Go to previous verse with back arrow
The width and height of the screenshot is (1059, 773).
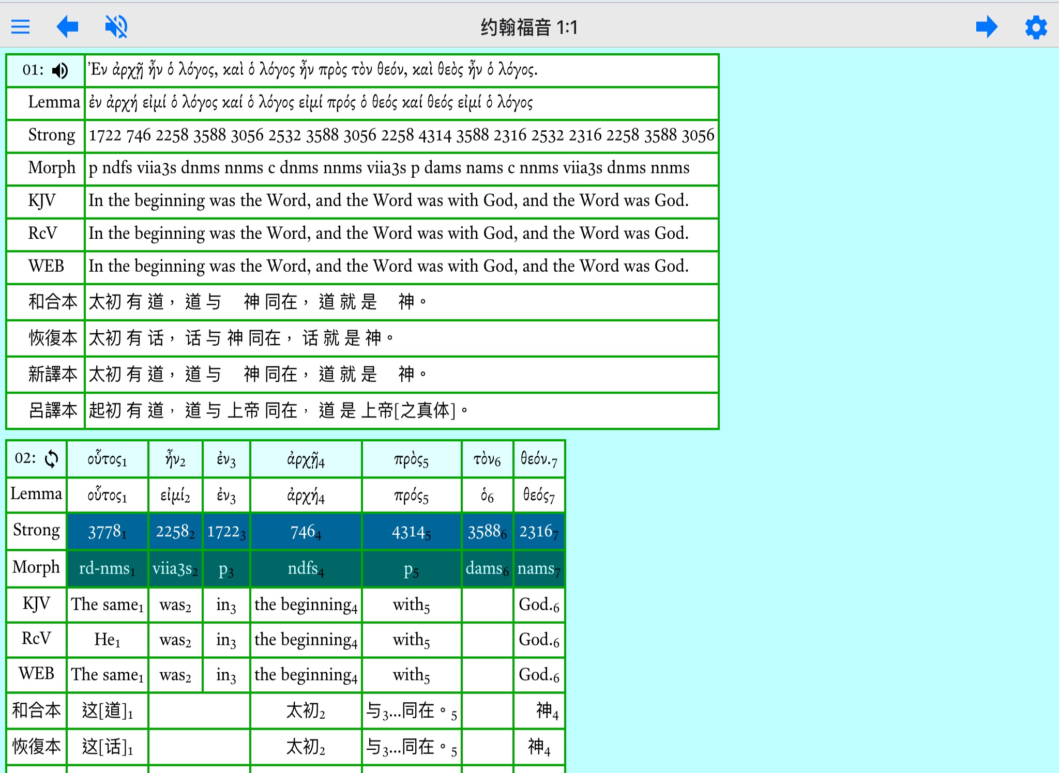pos(67,26)
